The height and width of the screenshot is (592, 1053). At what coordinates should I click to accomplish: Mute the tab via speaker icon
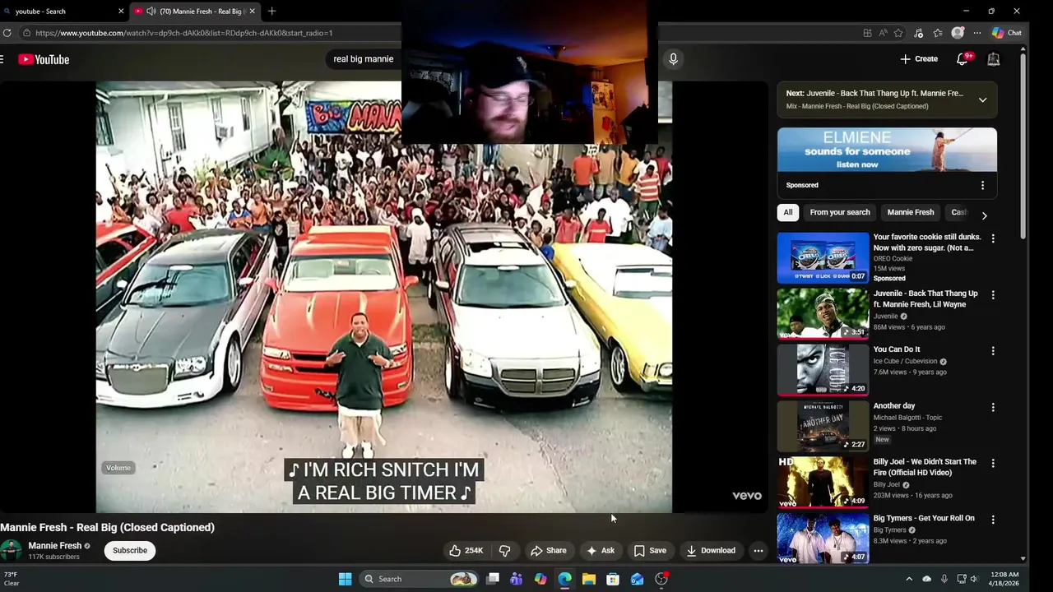point(151,12)
